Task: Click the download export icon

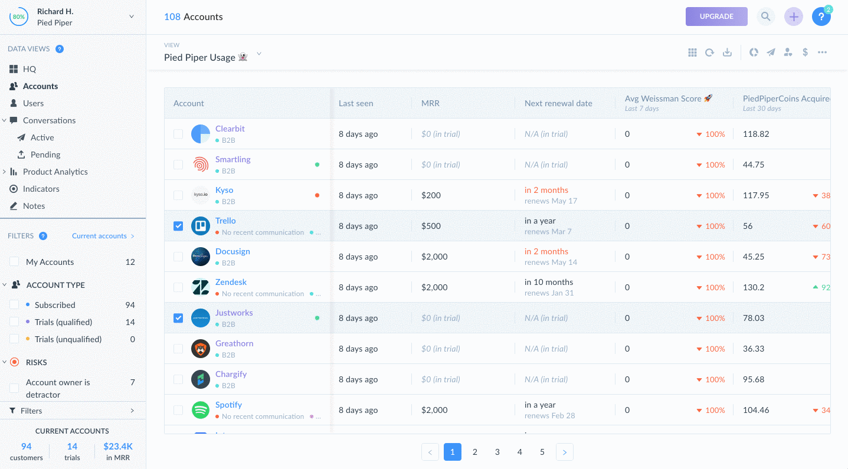Action: 727,53
